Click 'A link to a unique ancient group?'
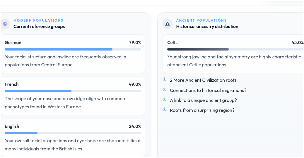Image resolution: width=304 pixels, height=158 pixels. [x=203, y=100]
